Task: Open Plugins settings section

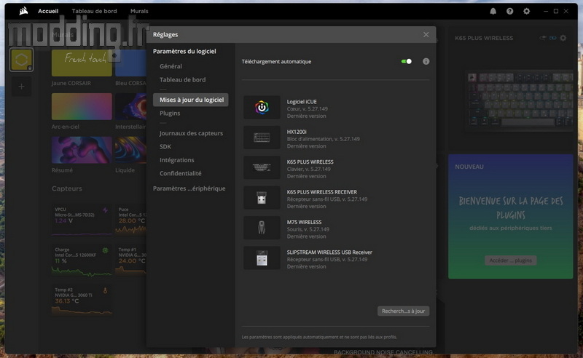Action: [x=170, y=113]
